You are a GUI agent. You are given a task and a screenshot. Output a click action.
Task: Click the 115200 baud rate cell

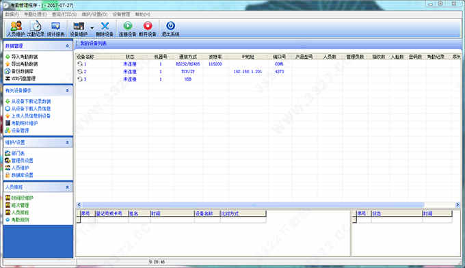pos(215,64)
